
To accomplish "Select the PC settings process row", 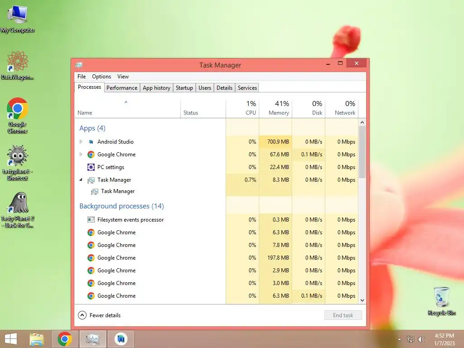I will (x=217, y=167).
